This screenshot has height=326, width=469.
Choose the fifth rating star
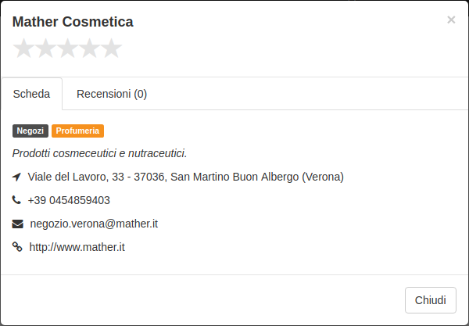click(111, 48)
